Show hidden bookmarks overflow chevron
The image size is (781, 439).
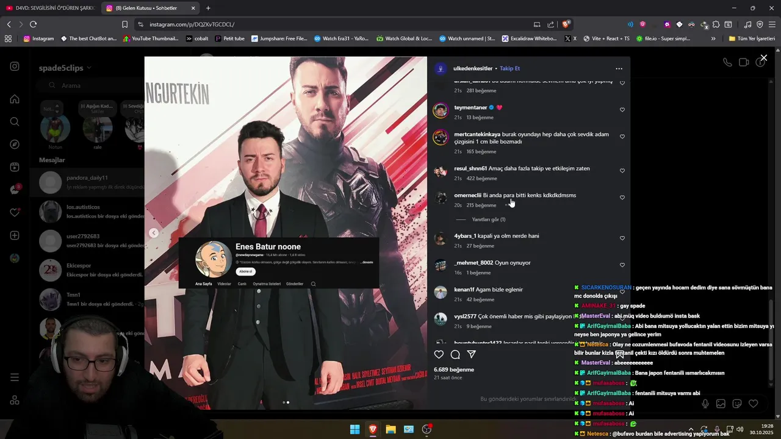[713, 38]
